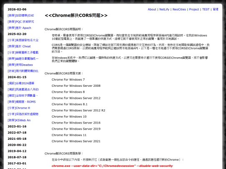226x169 pixels.
Task: Open the NetLify link
Action: pyautogui.click(x=164, y=9)
